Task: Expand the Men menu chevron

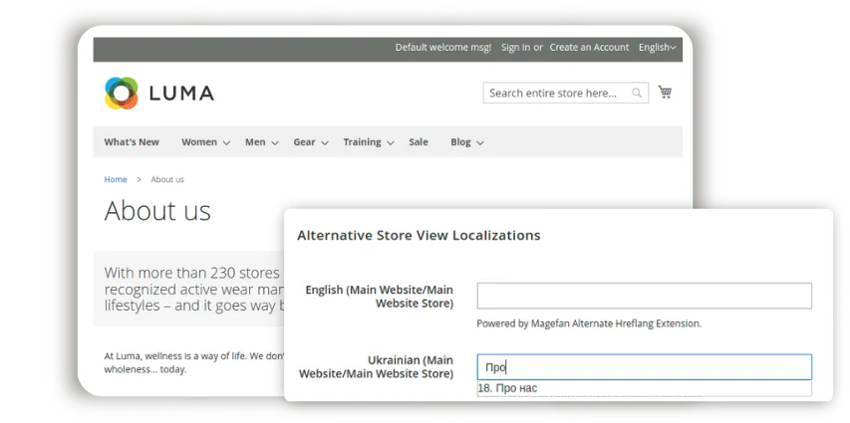Action: click(275, 143)
